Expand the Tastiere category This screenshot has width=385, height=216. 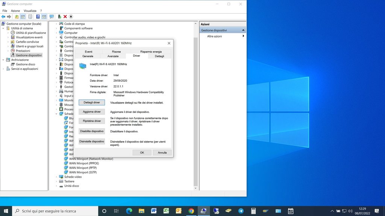[56, 181]
